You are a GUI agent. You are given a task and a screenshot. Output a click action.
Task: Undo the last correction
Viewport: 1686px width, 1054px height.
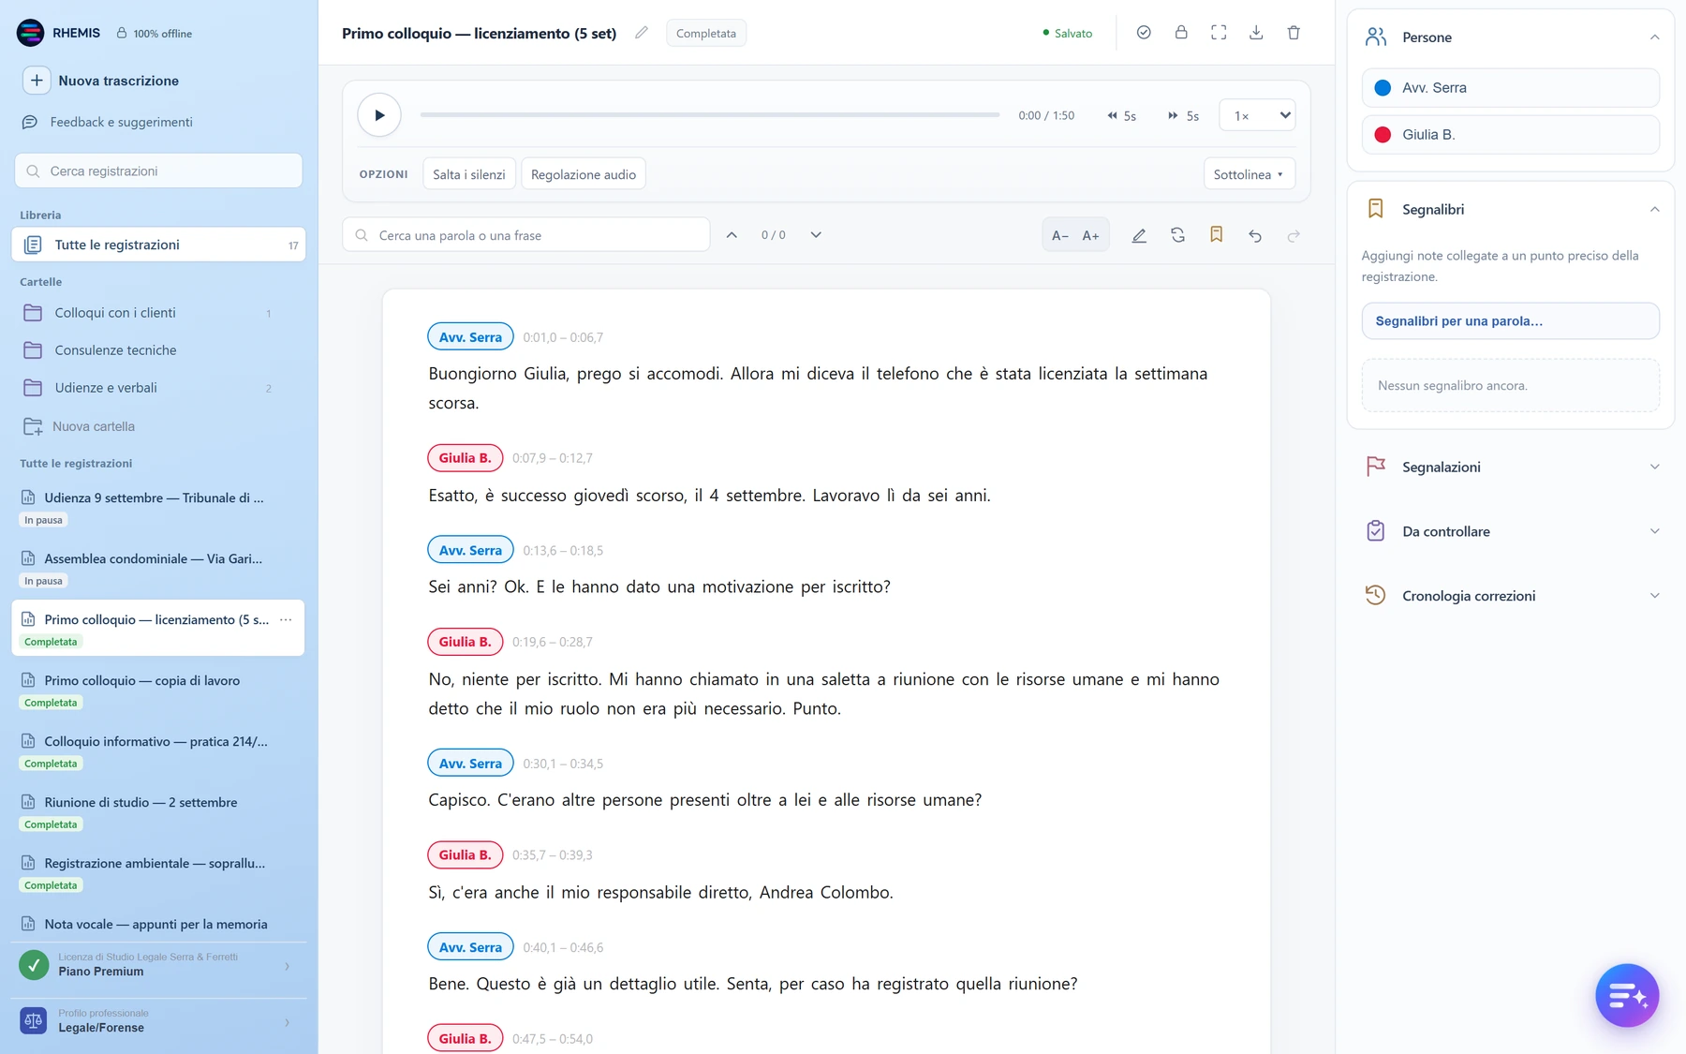tap(1255, 235)
